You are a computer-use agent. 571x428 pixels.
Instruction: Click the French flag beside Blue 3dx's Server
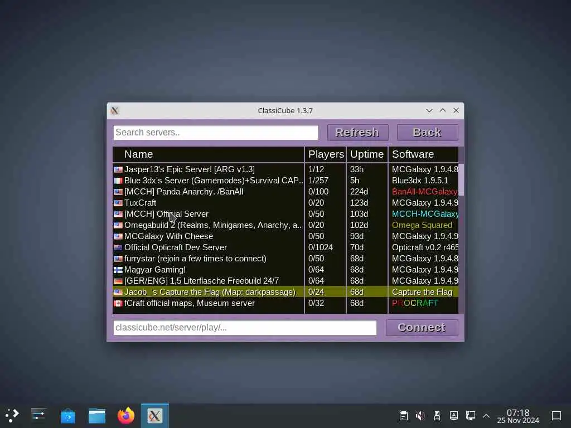click(118, 181)
